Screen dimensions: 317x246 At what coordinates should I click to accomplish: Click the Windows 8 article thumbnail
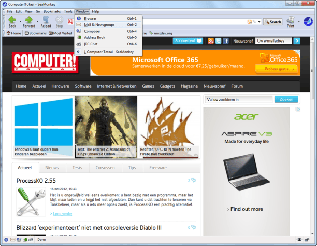click(x=44, y=127)
